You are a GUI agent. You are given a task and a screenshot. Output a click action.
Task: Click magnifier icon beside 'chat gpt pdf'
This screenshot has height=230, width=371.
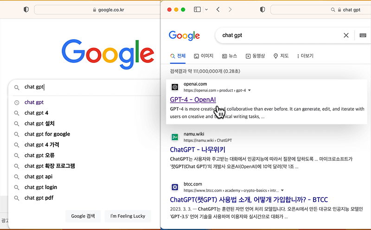pyautogui.click(x=17, y=198)
